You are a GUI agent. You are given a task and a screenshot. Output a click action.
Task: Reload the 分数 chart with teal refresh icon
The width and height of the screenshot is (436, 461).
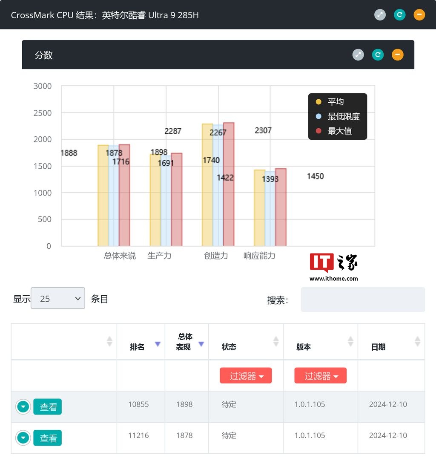tap(378, 55)
